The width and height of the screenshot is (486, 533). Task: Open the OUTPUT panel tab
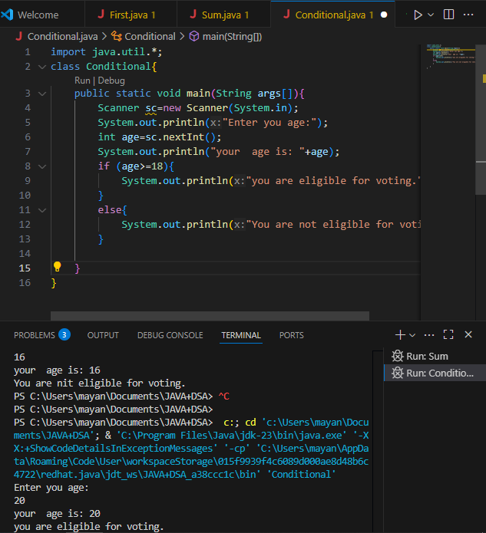point(103,335)
